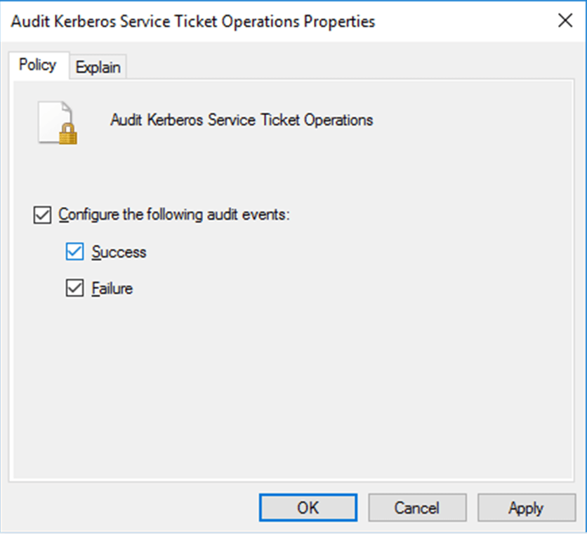The image size is (587, 534).
Task: Click the policy document lock icon
Action: pos(55,119)
